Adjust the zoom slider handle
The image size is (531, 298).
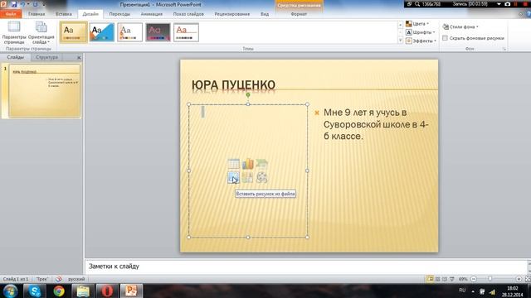coord(490,279)
